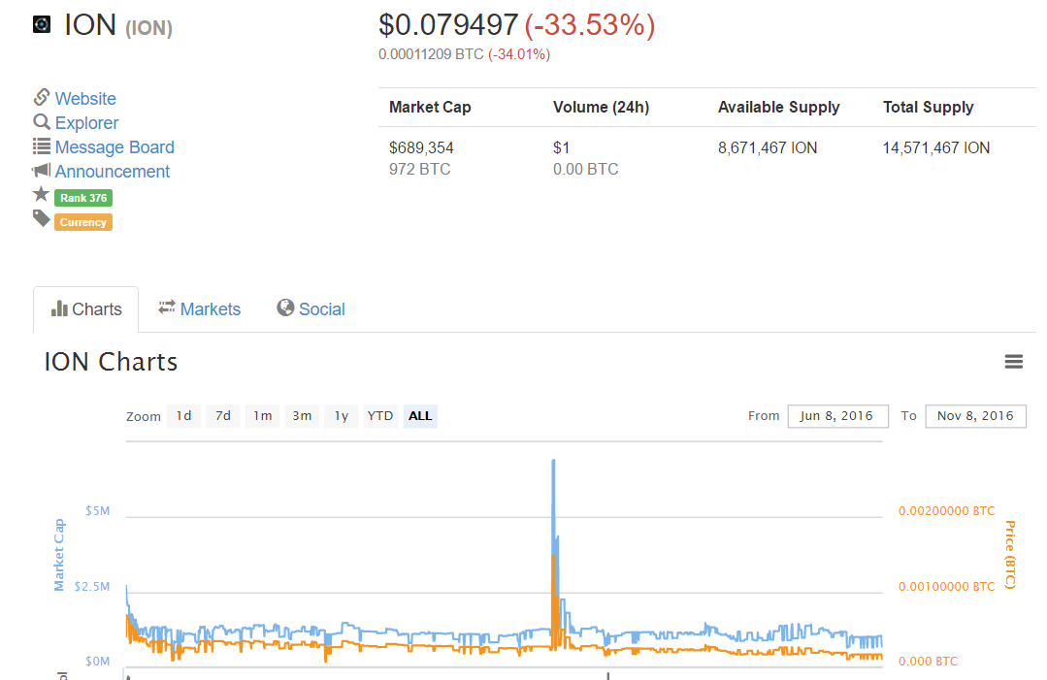Viewport: 1047px width, 680px height.
Task: Open the Message Board link
Action: [x=115, y=147]
